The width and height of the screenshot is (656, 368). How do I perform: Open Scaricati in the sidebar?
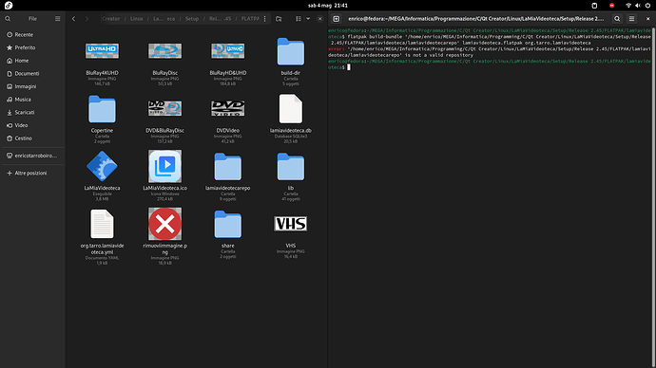(33, 112)
